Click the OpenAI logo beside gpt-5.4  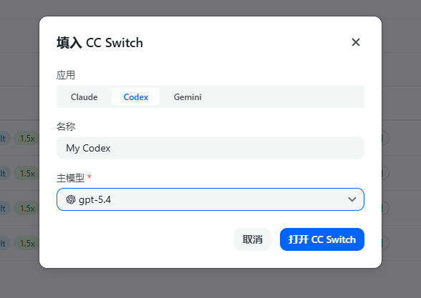(71, 199)
